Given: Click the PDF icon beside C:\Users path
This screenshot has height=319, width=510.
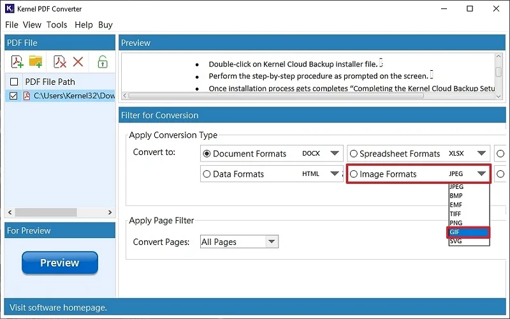Looking at the screenshot, I should coord(27,96).
